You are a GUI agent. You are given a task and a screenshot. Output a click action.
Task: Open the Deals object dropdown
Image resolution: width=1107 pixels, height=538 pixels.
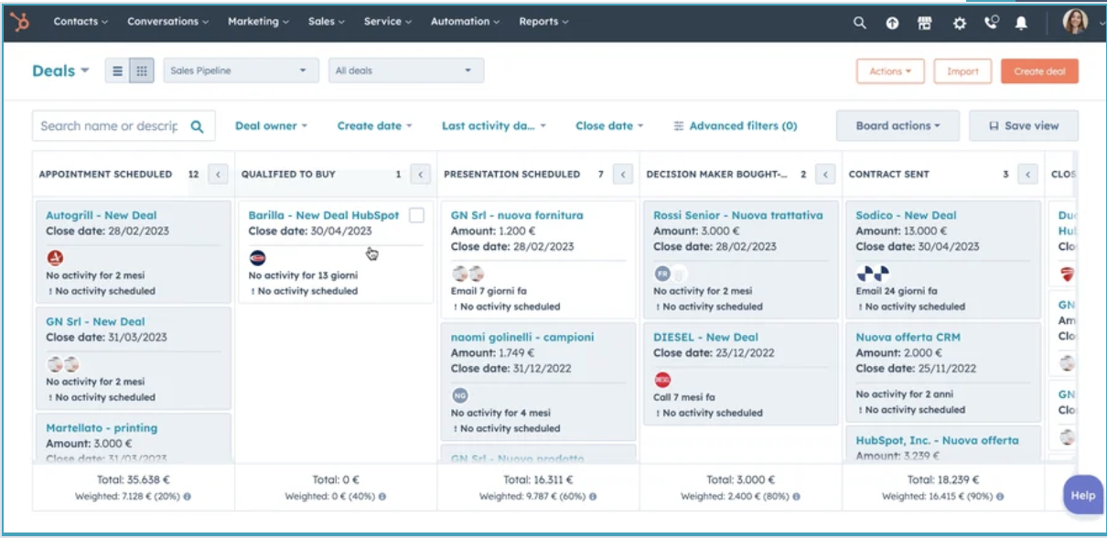61,70
